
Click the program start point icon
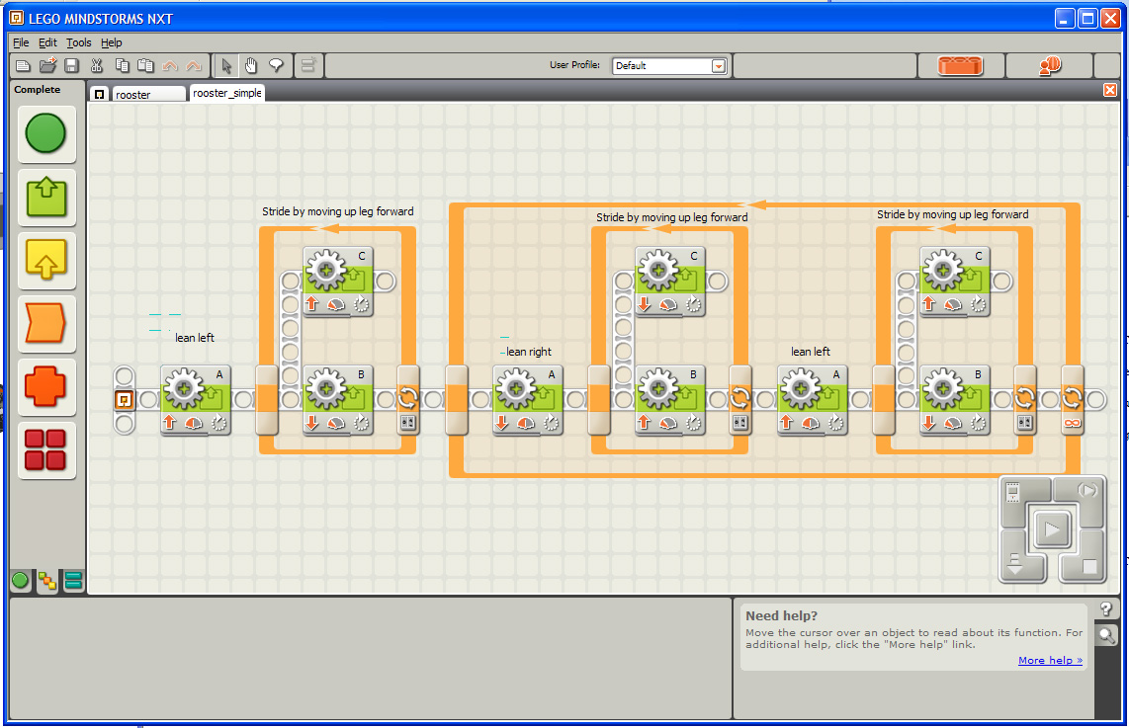point(124,399)
